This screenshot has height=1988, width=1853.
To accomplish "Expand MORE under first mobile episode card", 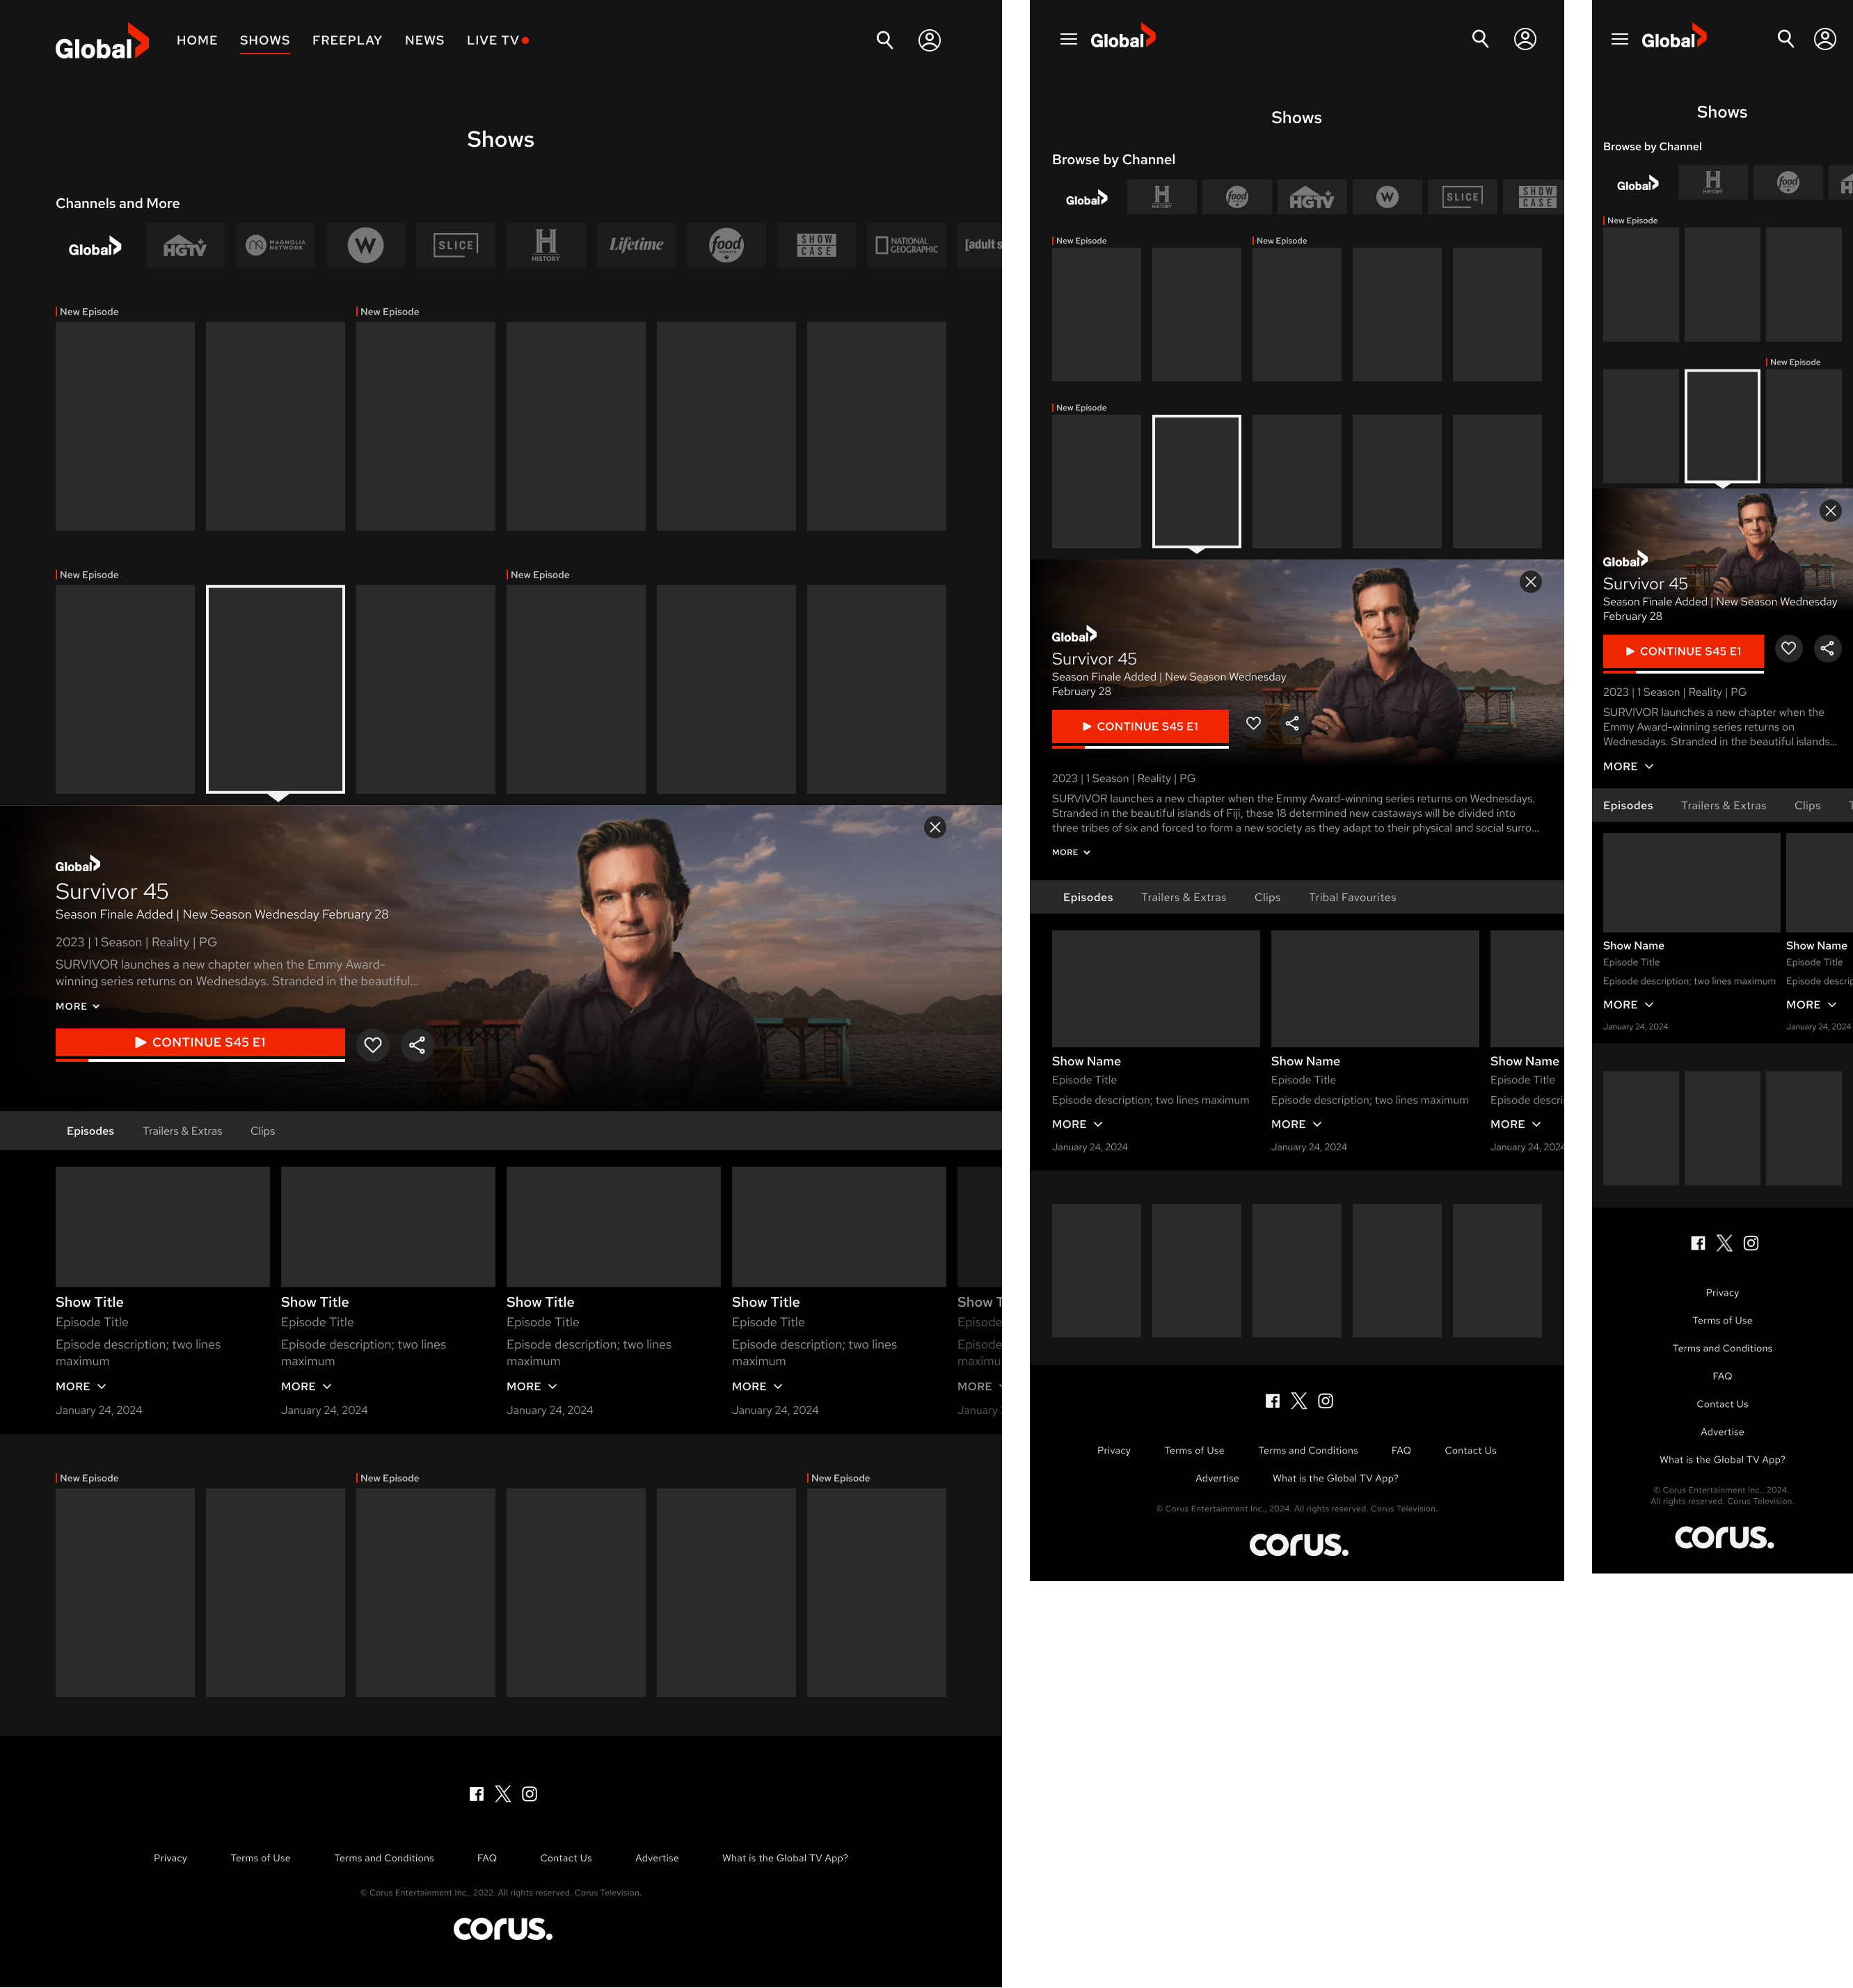I will pos(1628,1004).
